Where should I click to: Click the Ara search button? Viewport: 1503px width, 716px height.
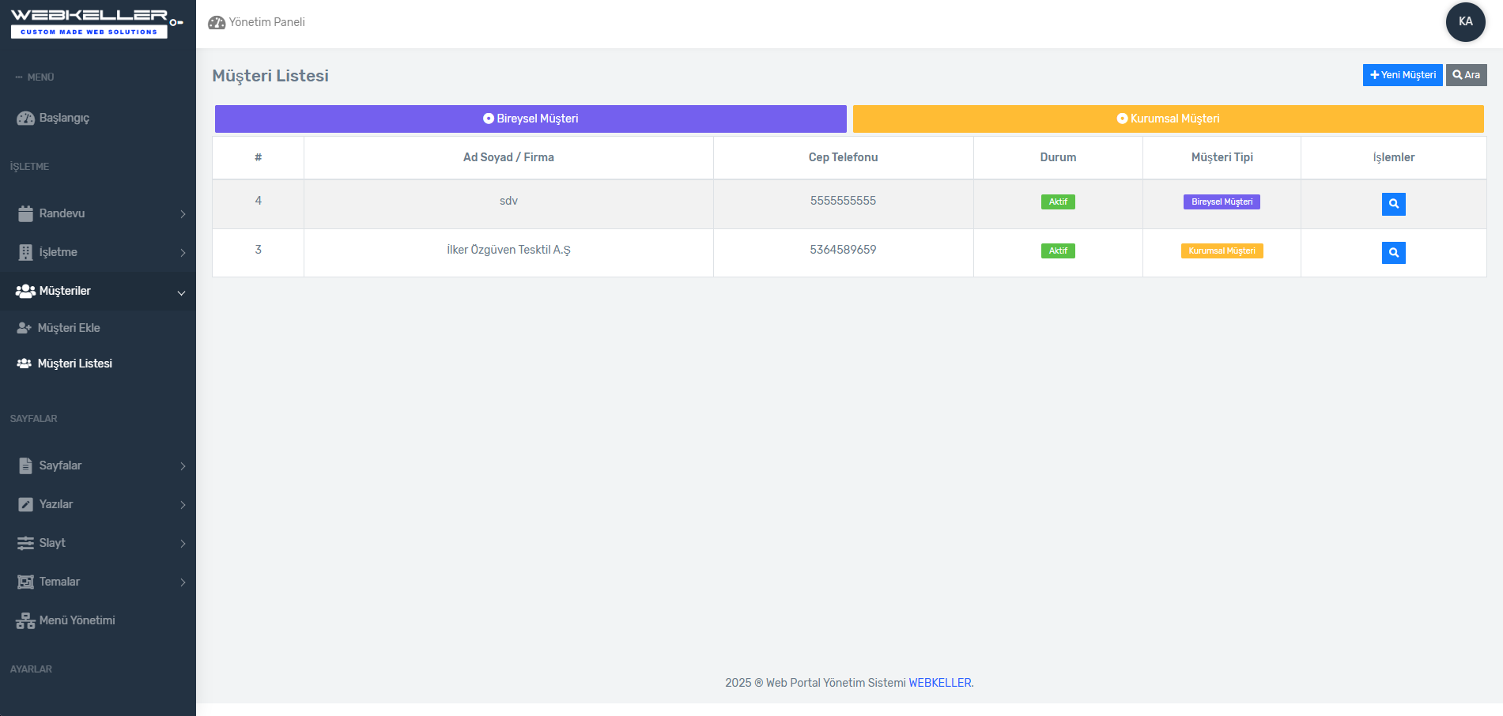coord(1466,75)
